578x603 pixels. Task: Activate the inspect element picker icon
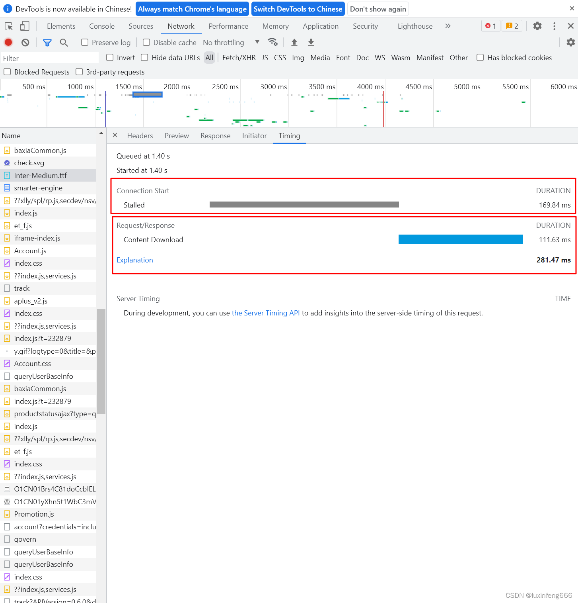pos(9,26)
